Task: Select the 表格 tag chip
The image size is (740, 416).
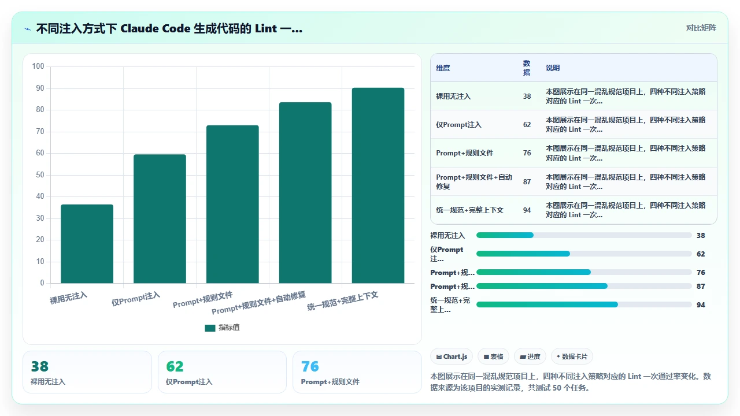Action: (493, 356)
